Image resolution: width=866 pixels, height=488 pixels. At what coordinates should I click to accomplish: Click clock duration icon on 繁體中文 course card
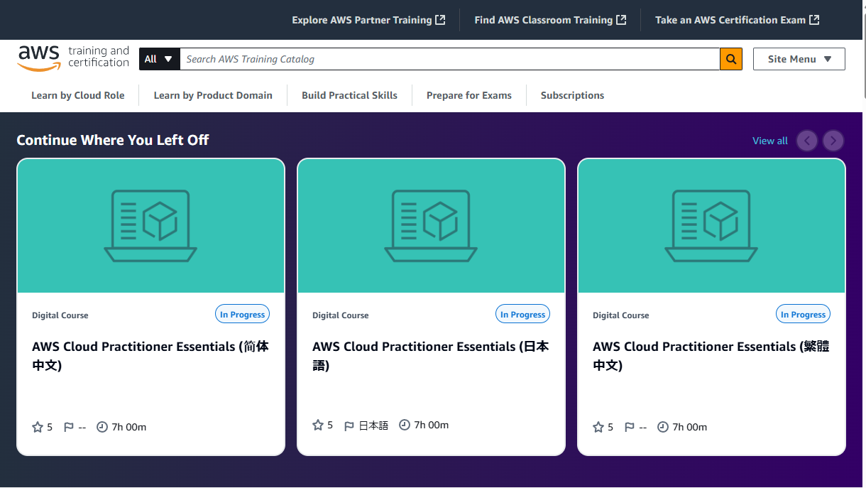[x=663, y=427]
